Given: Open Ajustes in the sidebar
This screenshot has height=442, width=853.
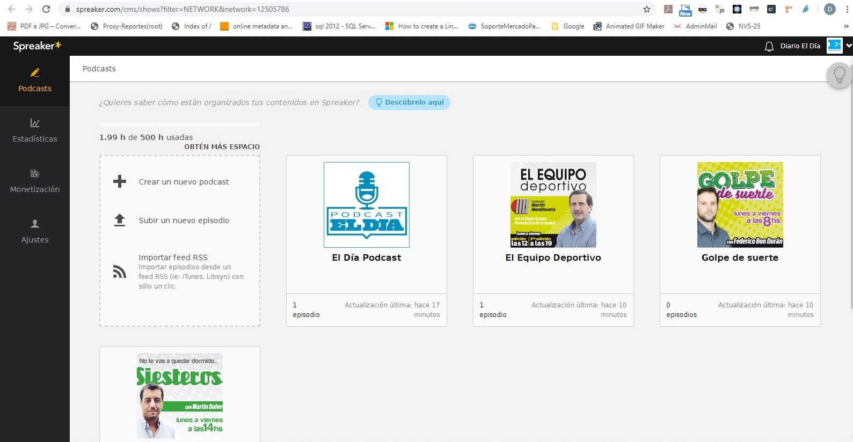Looking at the screenshot, I should pos(35,231).
